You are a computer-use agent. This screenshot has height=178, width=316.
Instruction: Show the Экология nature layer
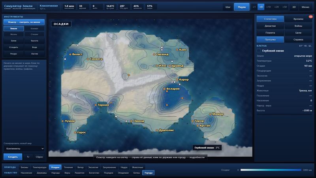93,167
